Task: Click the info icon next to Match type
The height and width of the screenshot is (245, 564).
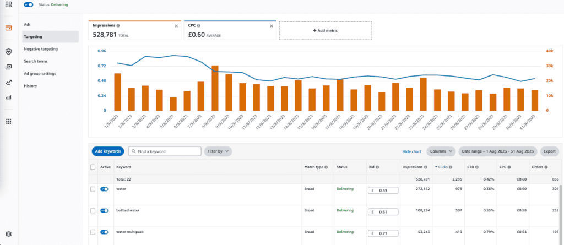Action: point(326,167)
